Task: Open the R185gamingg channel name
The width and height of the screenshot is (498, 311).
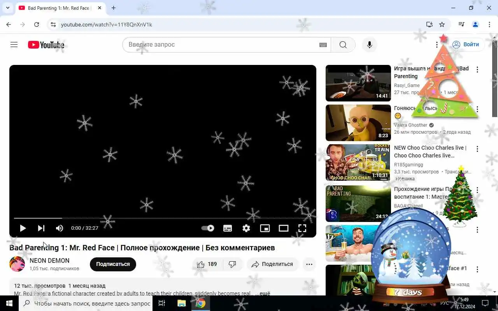Action: pos(409,165)
